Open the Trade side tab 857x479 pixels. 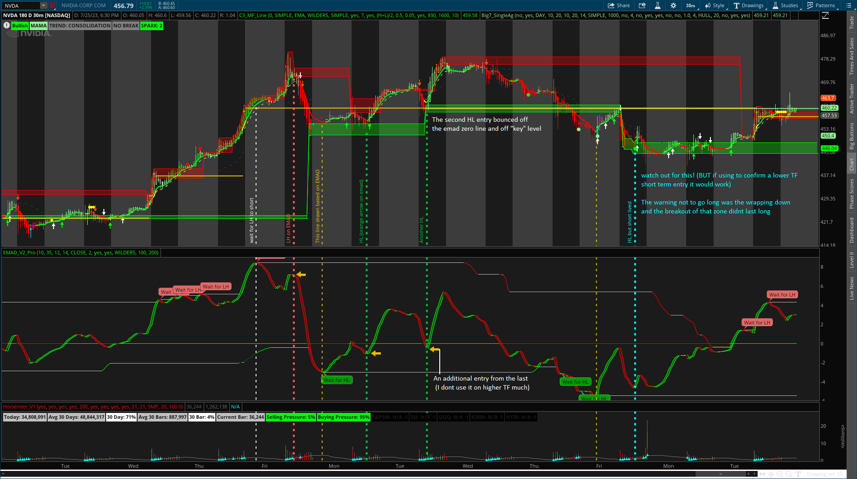pos(852,22)
